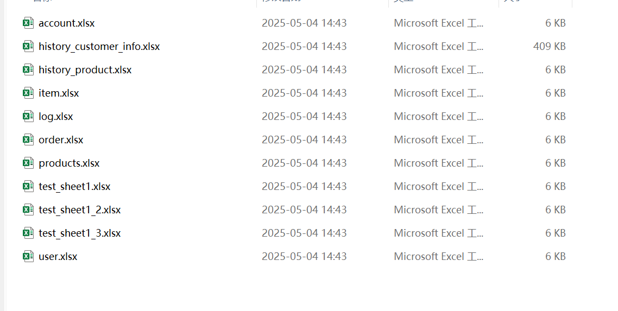The image size is (618, 311).
Task: Click the modified date of user.xlsx
Action: [x=304, y=256]
